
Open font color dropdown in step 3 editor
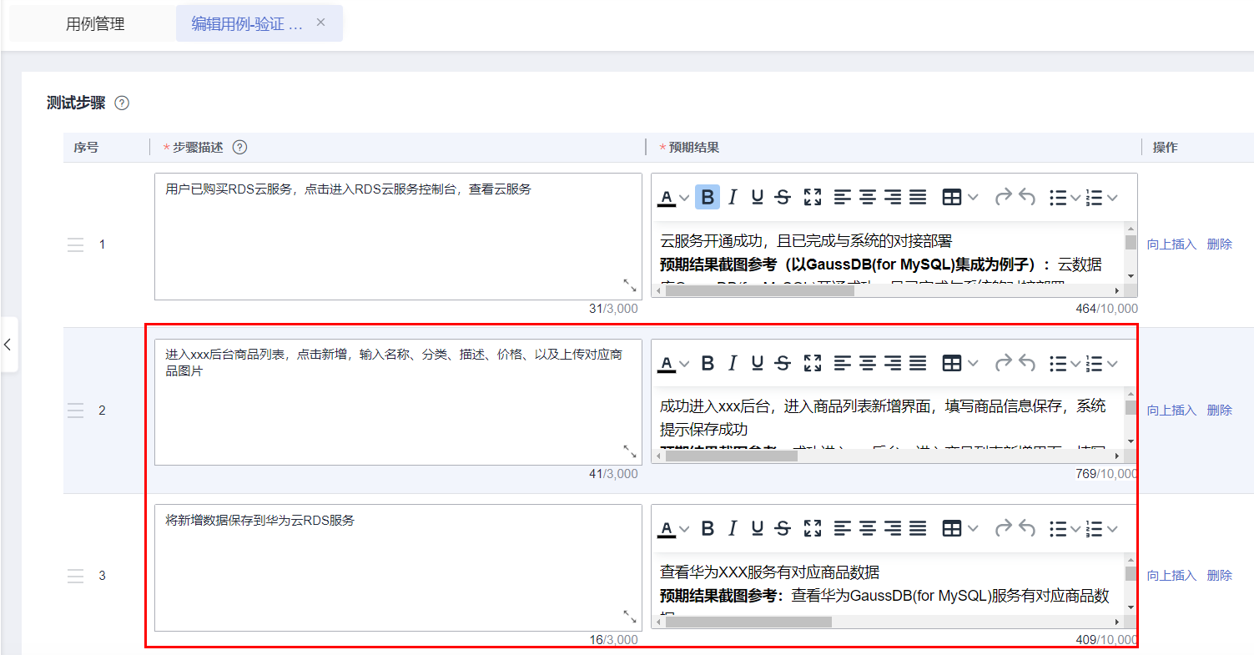[x=685, y=529]
